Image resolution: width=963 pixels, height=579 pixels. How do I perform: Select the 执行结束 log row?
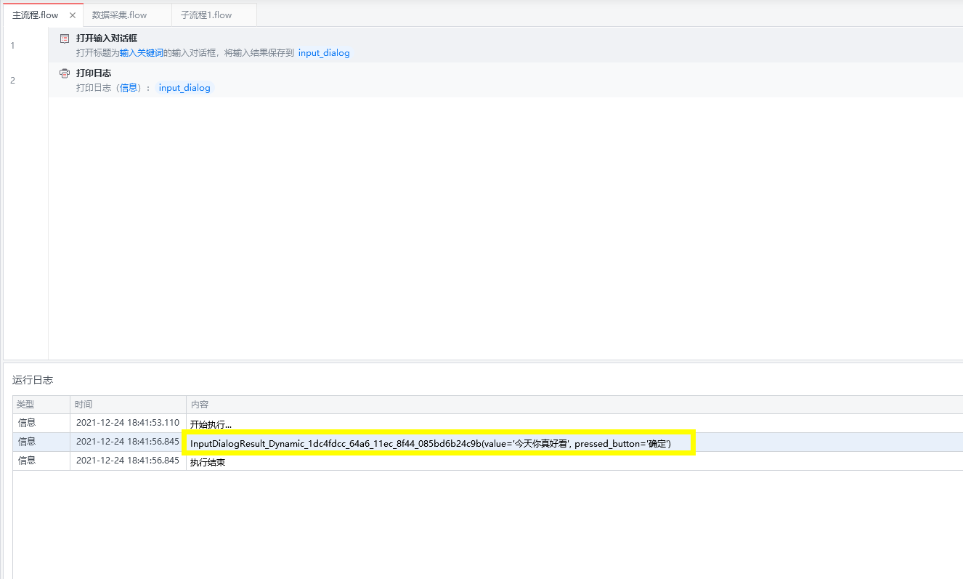tap(207, 462)
